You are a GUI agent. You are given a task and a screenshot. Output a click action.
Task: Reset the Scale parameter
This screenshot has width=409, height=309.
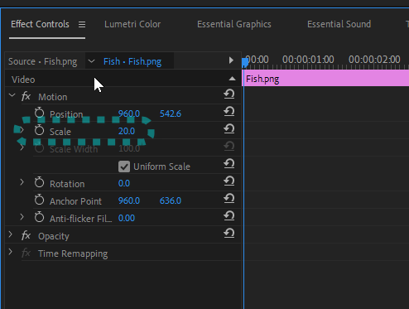[229, 129]
